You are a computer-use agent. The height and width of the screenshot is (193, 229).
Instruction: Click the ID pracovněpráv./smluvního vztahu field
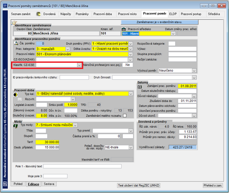(74, 78)
